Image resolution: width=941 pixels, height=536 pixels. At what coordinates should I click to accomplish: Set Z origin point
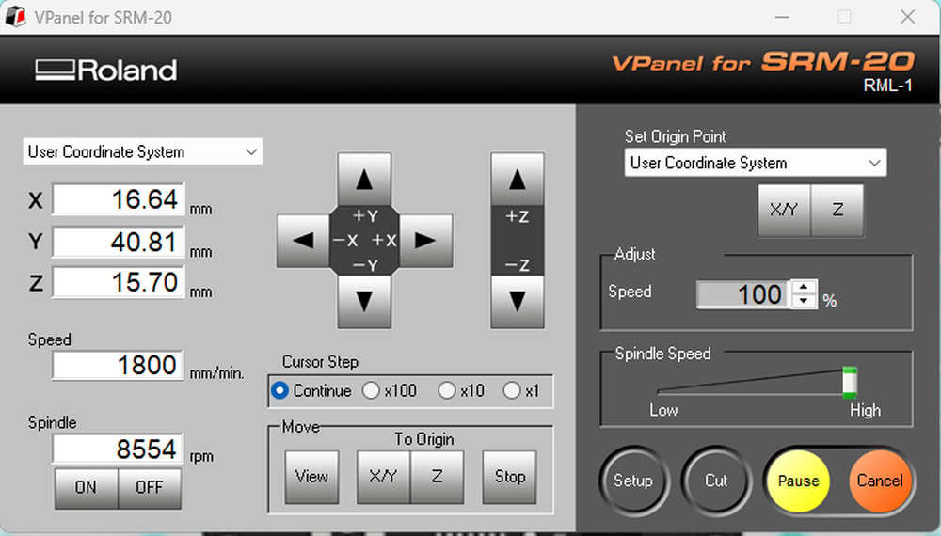tap(837, 210)
